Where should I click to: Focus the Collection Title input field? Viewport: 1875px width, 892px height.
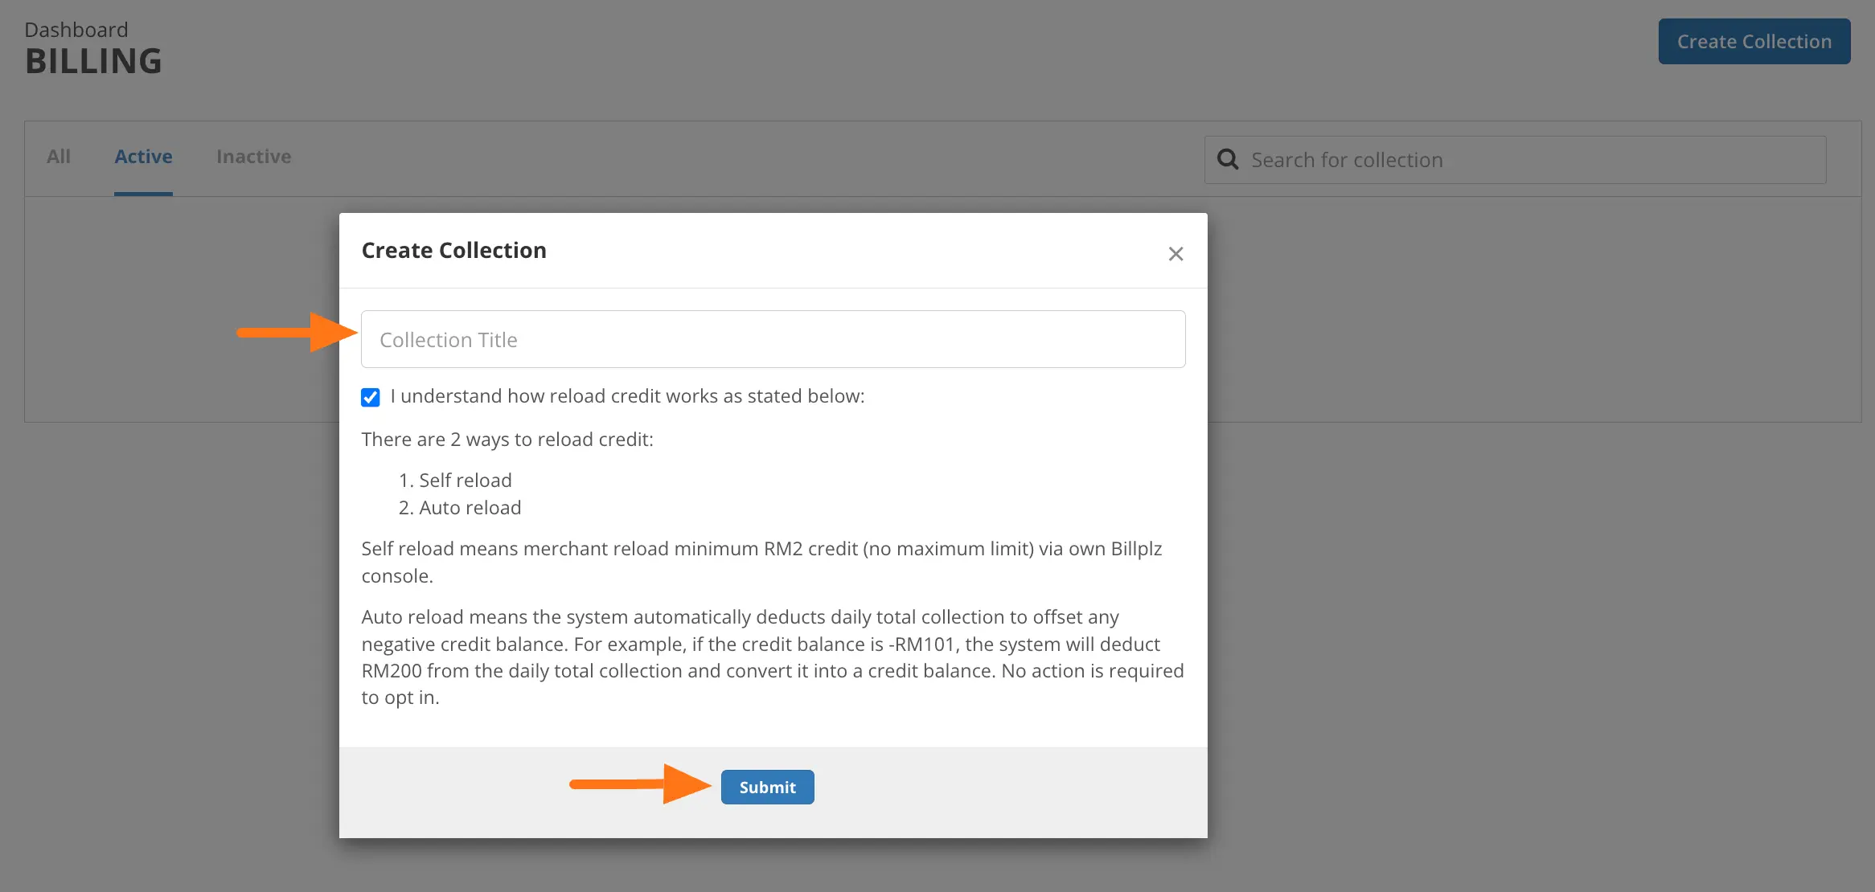[x=772, y=338]
